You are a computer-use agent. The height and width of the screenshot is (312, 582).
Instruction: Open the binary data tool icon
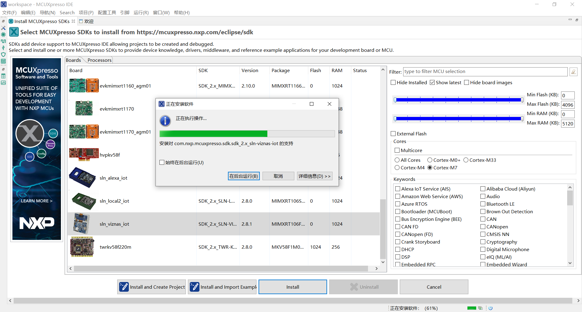pos(3,61)
